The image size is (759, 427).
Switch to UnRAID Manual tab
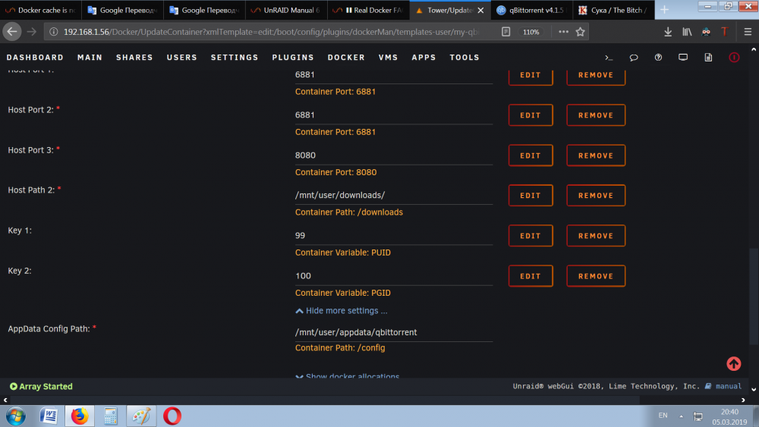287,10
